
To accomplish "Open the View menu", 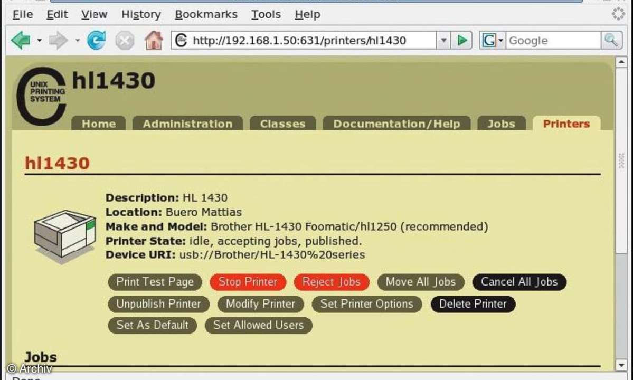I will coord(94,15).
